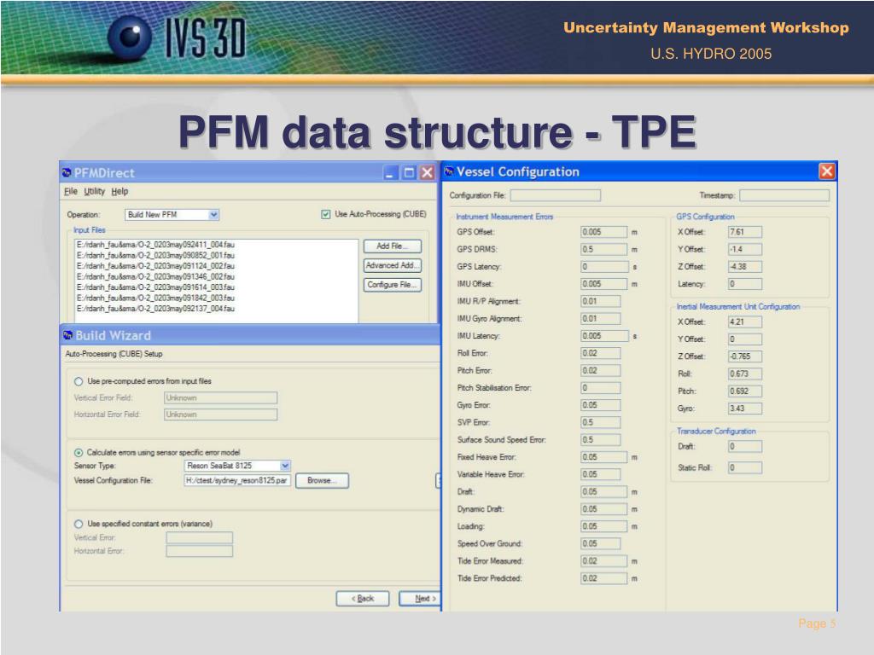Click the Add File... button

392,246
